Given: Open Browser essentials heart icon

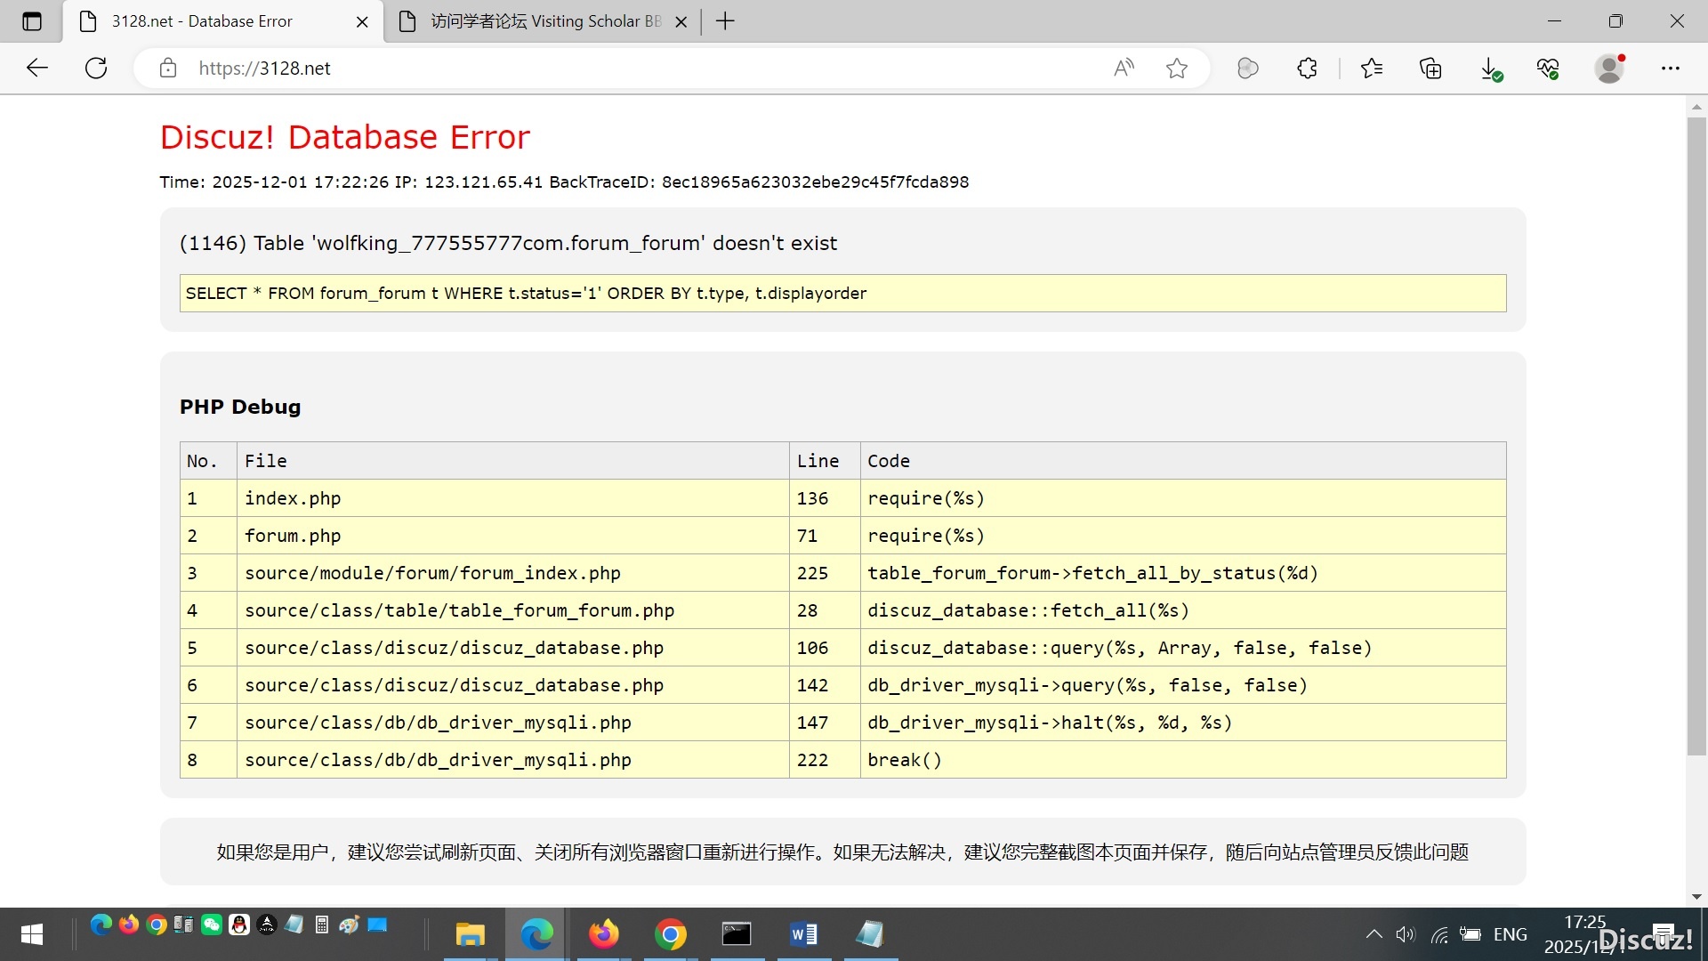Looking at the screenshot, I should (1548, 68).
